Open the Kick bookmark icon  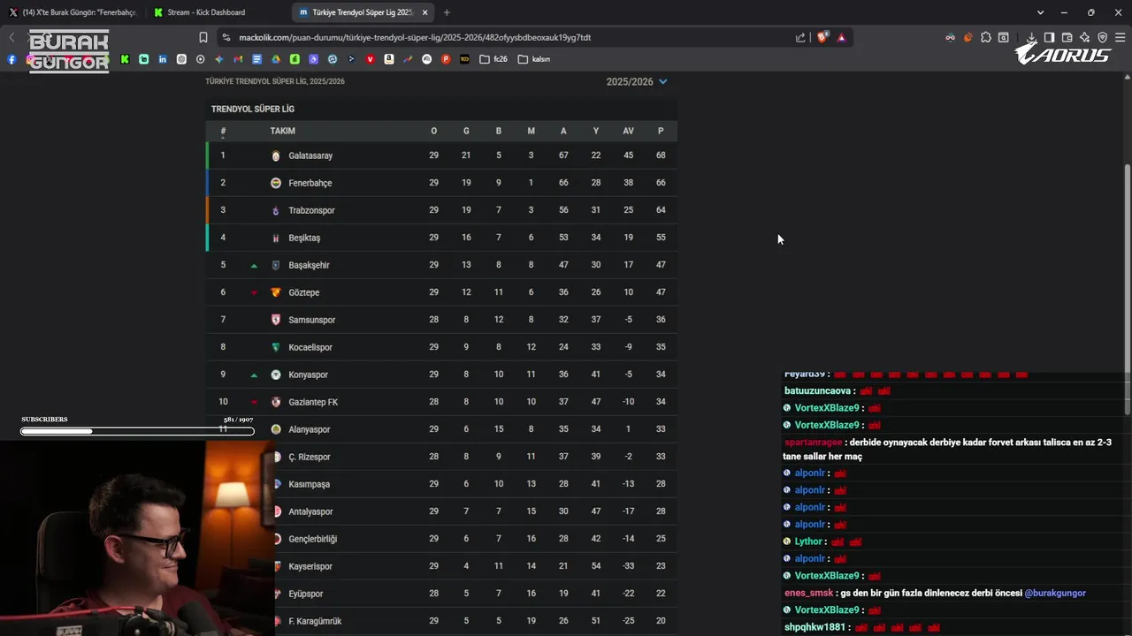click(x=125, y=59)
